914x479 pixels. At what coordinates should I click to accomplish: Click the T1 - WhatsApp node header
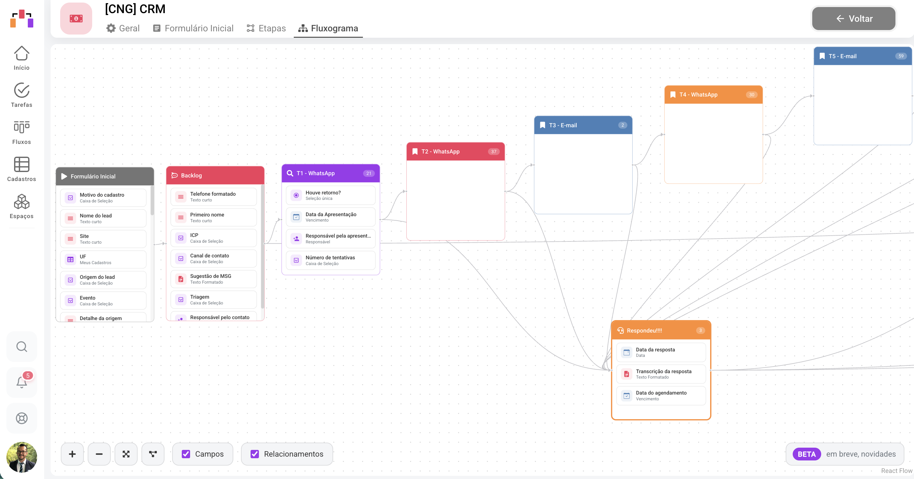331,173
